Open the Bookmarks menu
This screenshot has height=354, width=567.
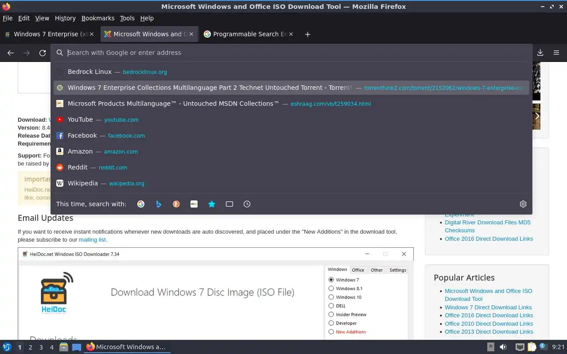point(98,18)
